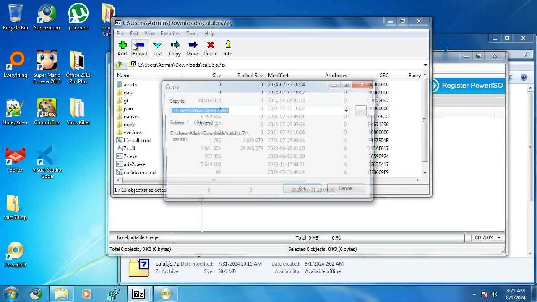Select the aria2c.exe file row

tap(134, 164)
